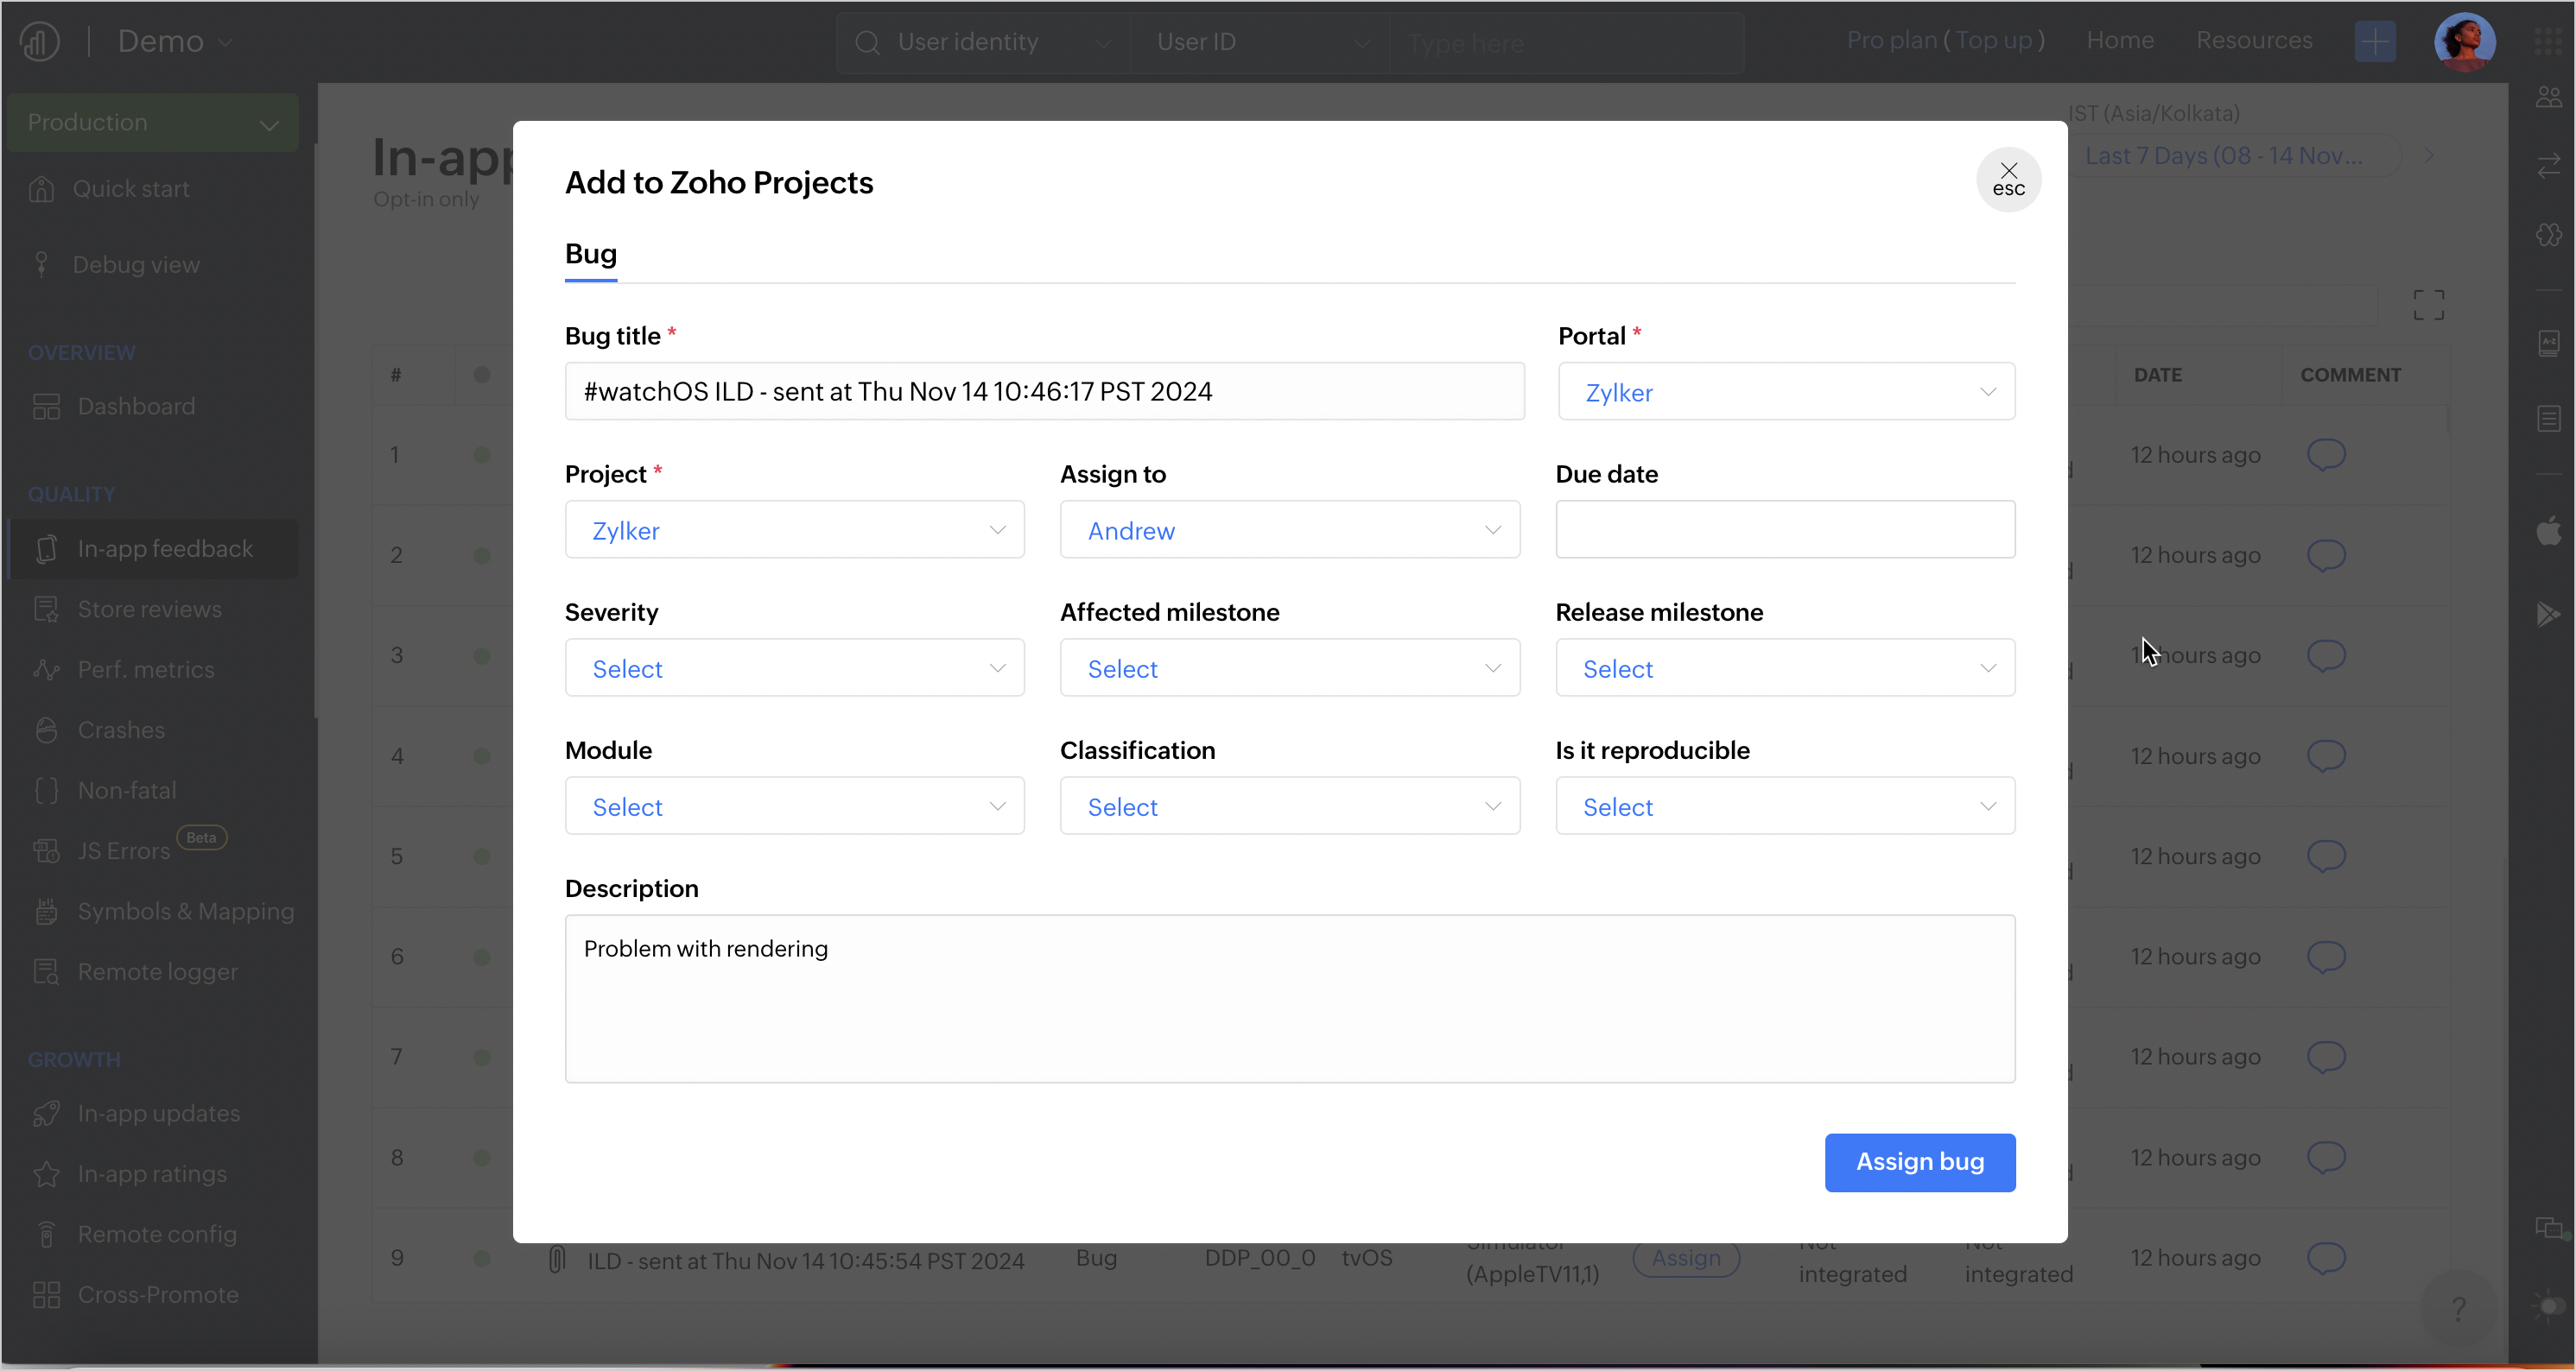
Task: Open the Classification select dropdown
Action: [x=1289, y=806]
